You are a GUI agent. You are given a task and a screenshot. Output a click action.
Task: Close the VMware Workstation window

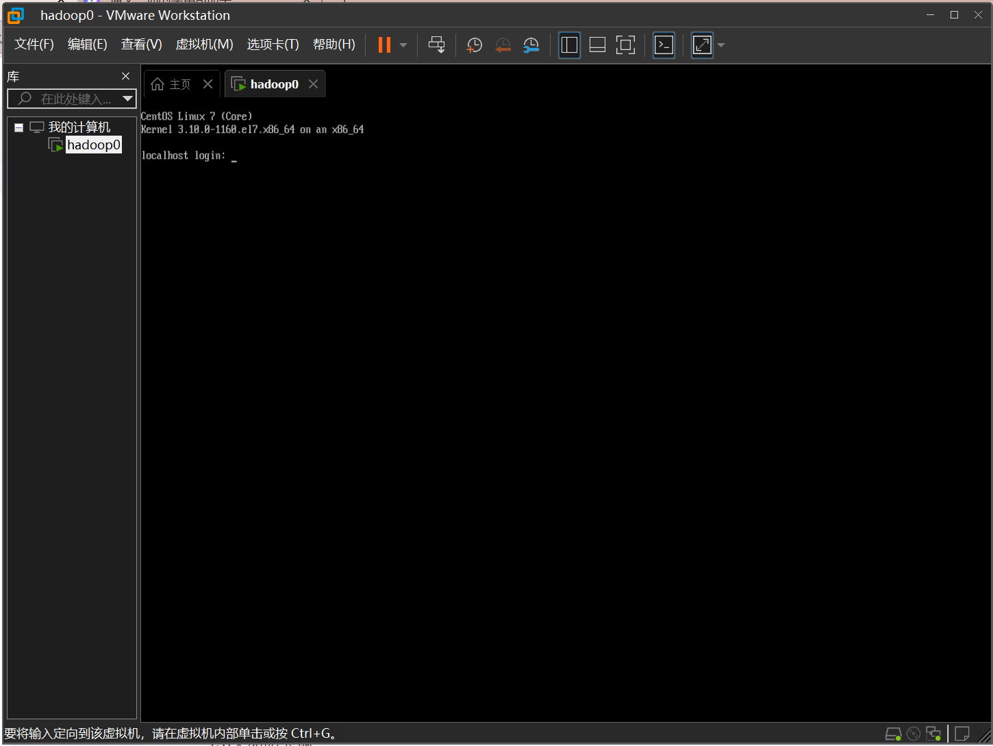pyautogui.click(x=978, y=15)
